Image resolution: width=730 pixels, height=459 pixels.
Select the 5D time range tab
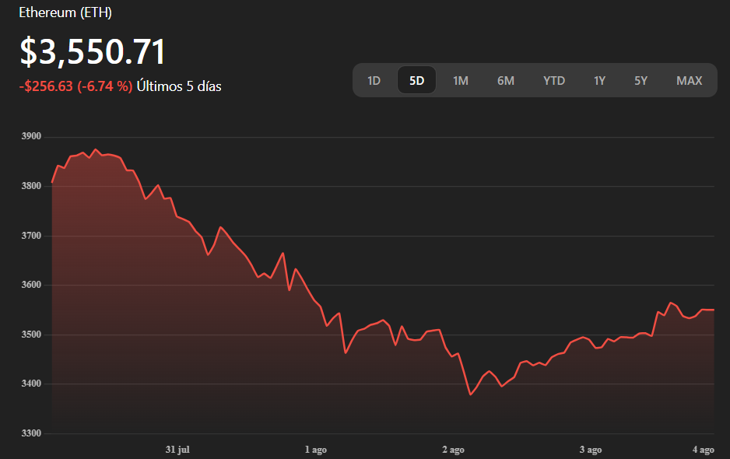click(x=416, y=81)
